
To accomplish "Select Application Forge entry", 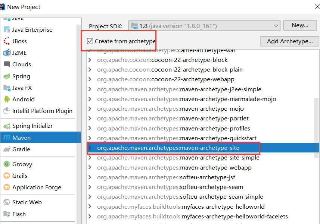I will coord(39,187).
